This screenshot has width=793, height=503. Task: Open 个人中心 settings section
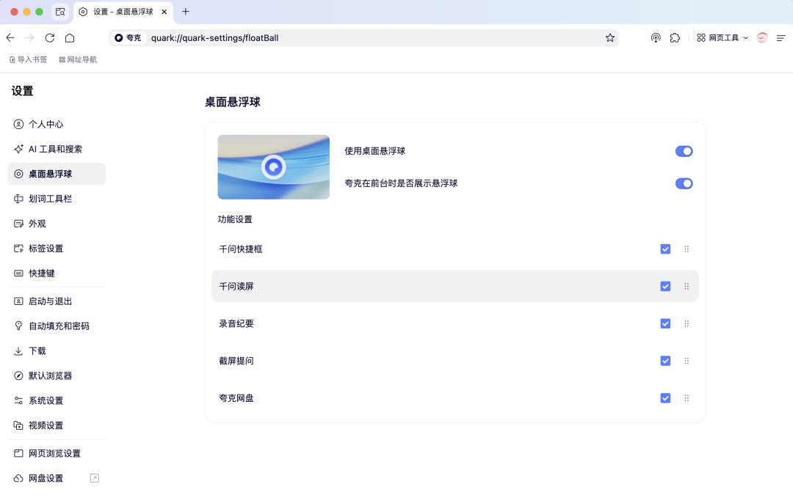(57, 124)
